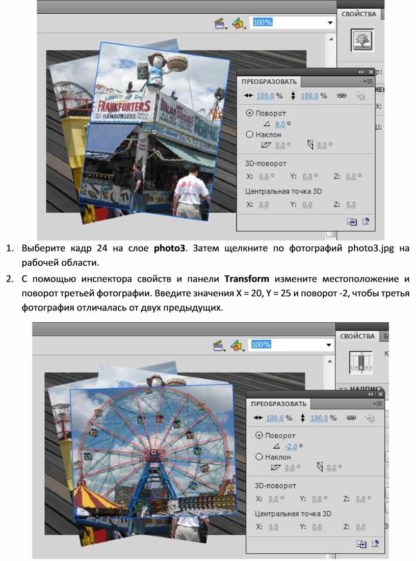This screenshot has width=416, height=561.
Task: Click duplicate-and-transform icon in panel with -2.0° rotation
Action: coord(361,544)
